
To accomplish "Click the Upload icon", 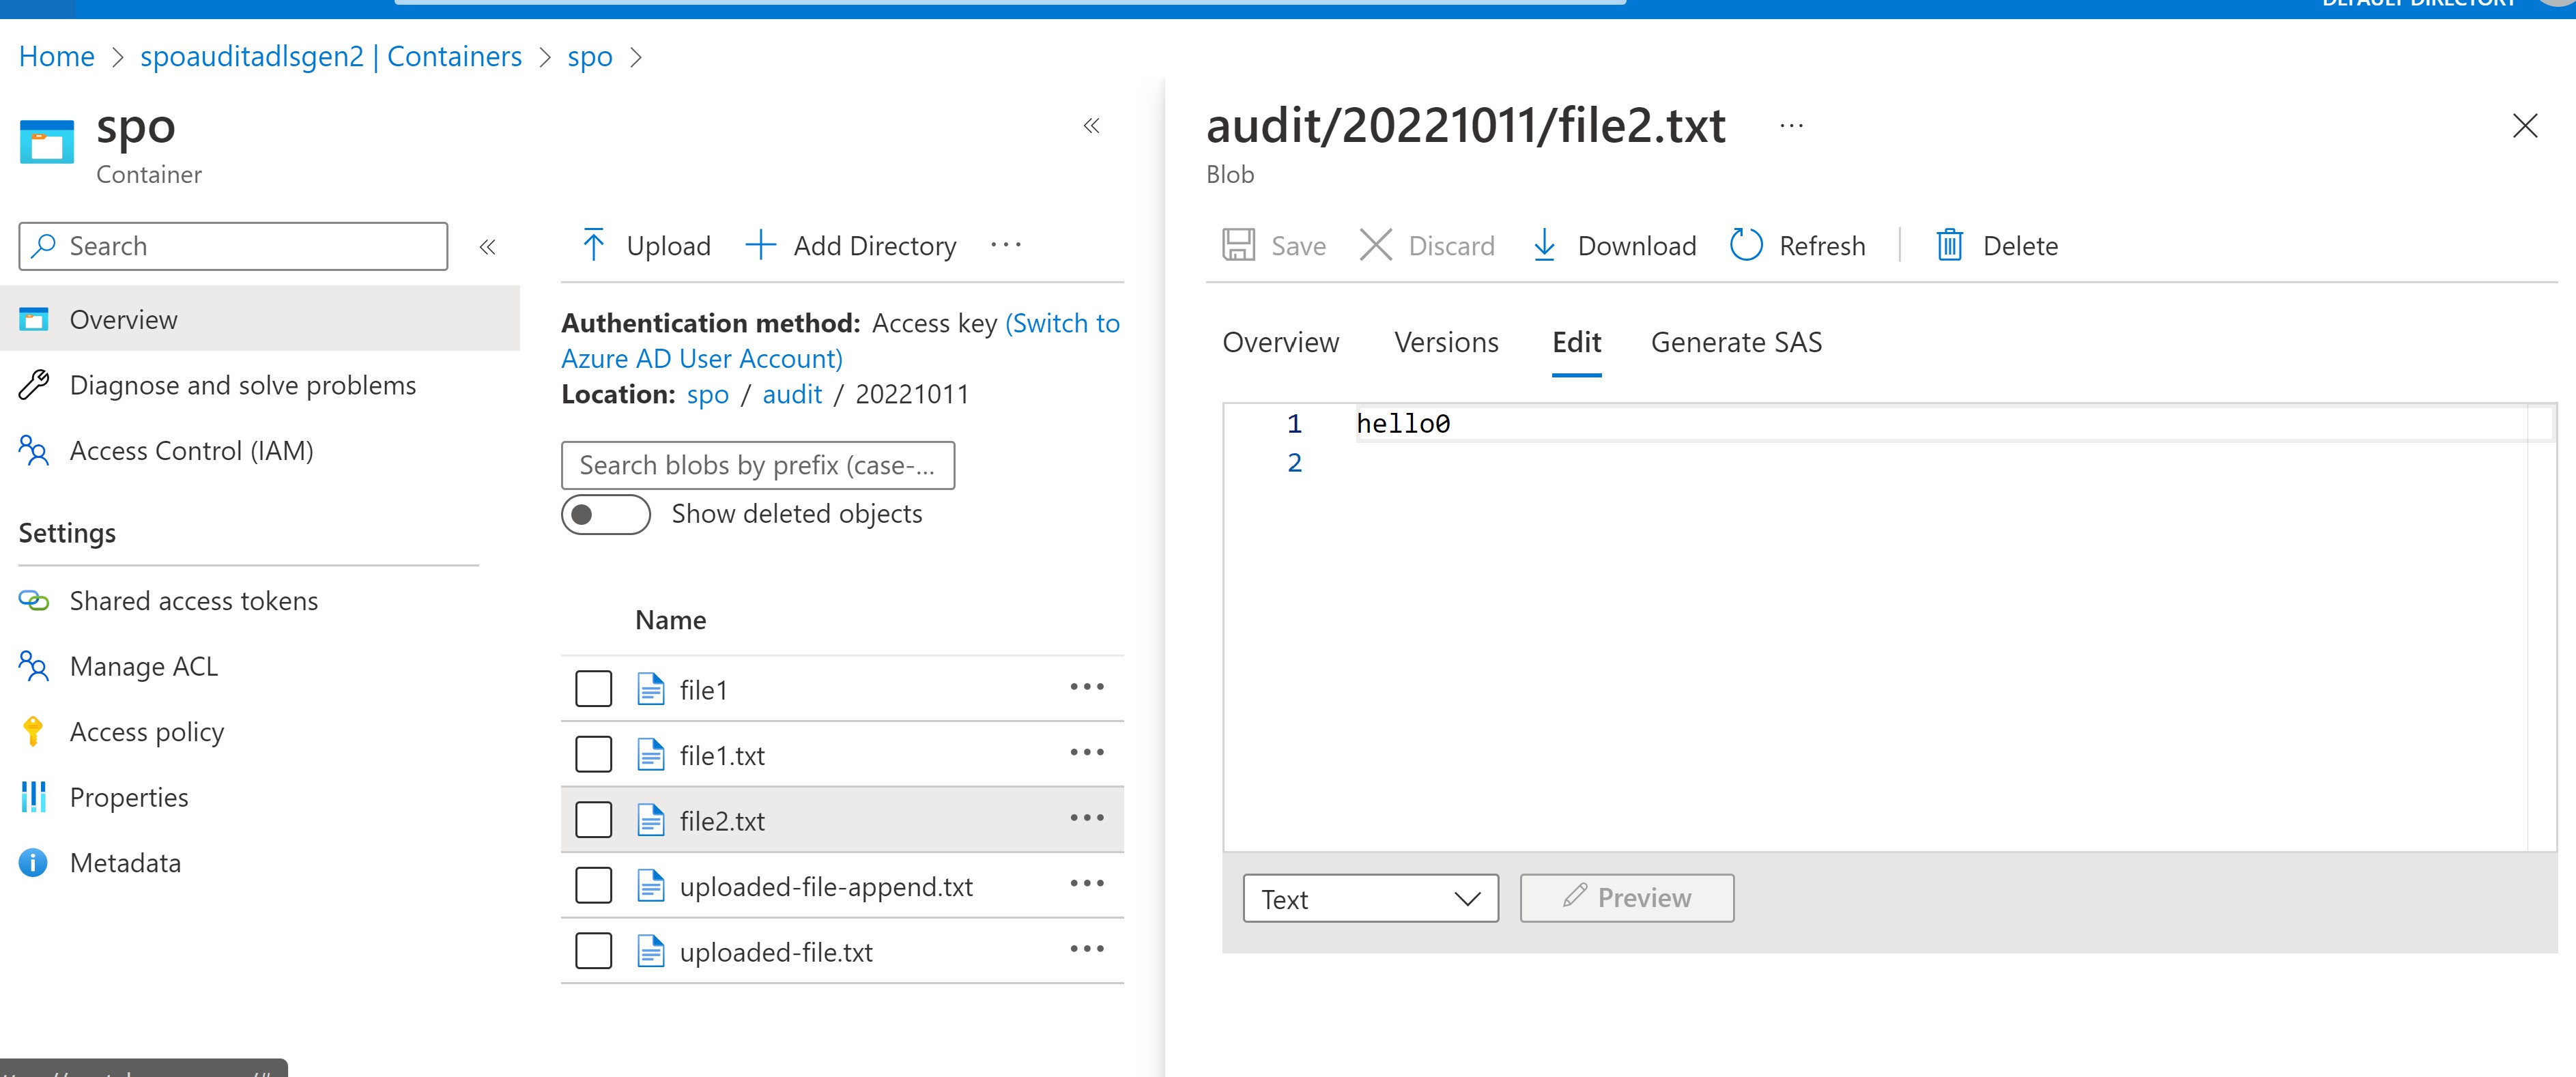I will [594, 245].
